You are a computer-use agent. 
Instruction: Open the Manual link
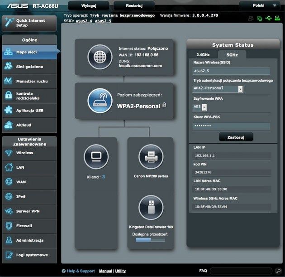click(x=105, y=271)
